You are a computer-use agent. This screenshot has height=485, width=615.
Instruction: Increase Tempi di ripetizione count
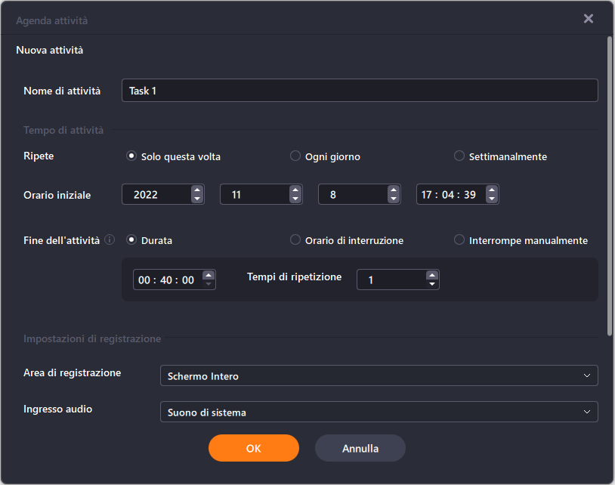pyautogui.click(x=432, y=275)
